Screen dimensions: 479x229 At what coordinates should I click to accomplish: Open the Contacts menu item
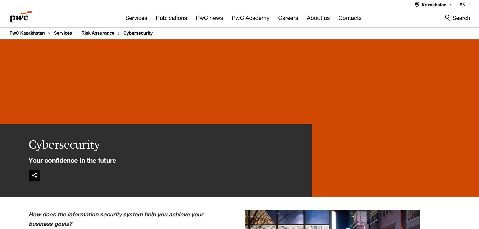[x=350, y=18]
